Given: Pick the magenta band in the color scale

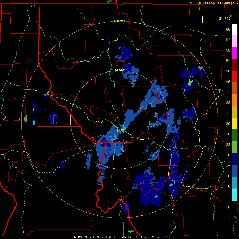Looking at the screenshot, I should tap(234, 53).
